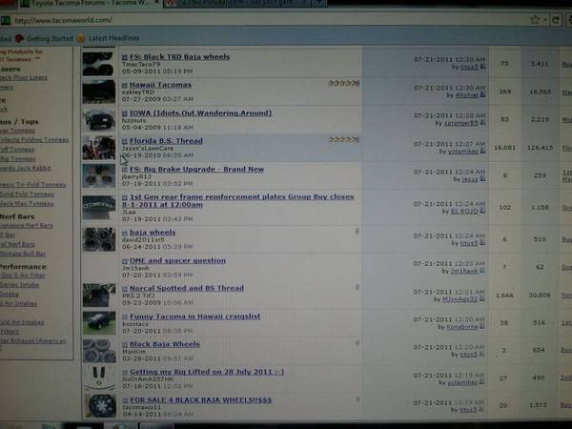Open the dropdown arrow next to bookmark star
The image size is (572, 429).
[x=545, y=20]
